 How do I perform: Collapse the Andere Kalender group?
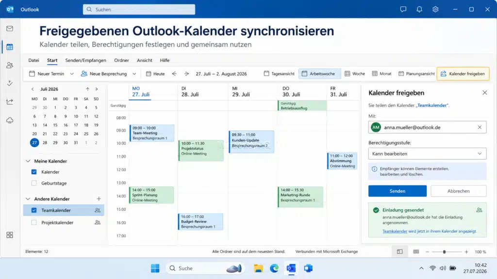click(28, 199)
